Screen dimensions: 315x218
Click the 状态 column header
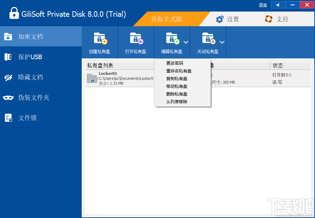279,65
